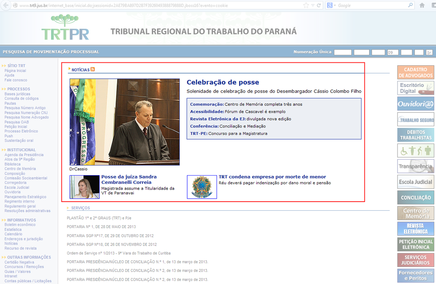This screenshot has width=436, height=284.
Task: Click the Trabalho Seguro banner
Action: tap(415, 119)
